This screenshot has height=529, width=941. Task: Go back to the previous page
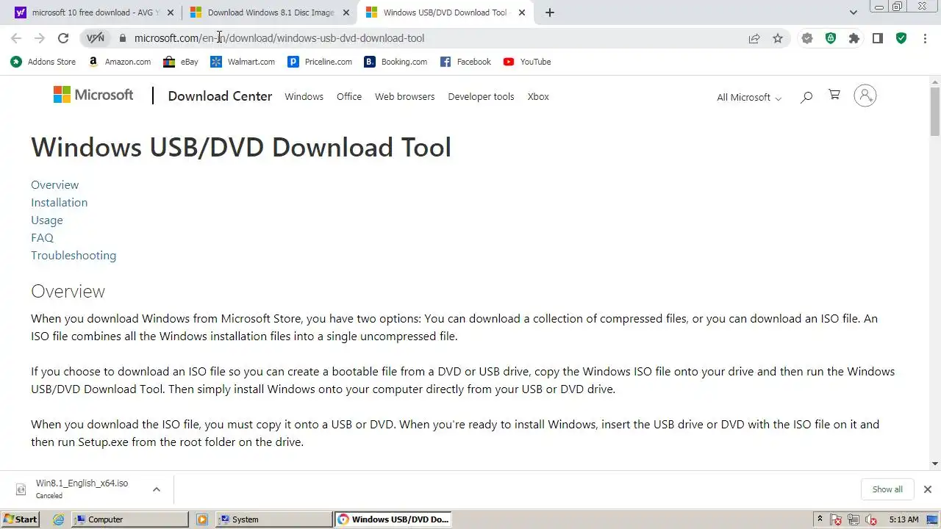coord(16,38)
